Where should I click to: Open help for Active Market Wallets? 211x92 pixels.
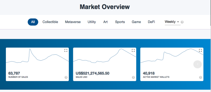coord(201,77)
